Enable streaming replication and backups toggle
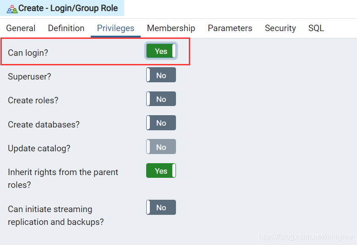The width and height of the screenshot is (357, 245). (161, 208)
